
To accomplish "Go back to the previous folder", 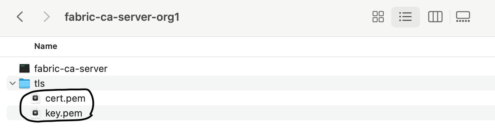I will 20,17.
